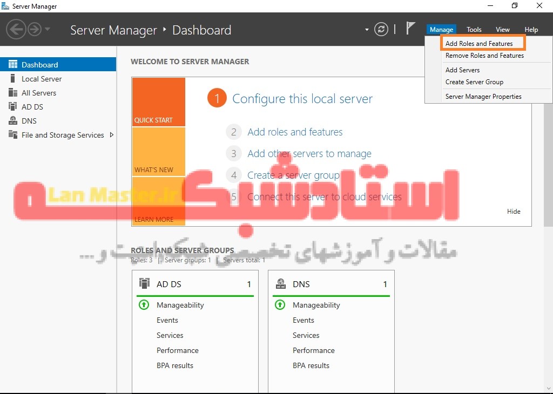Click AD DS tile title text

pos(169,284)
